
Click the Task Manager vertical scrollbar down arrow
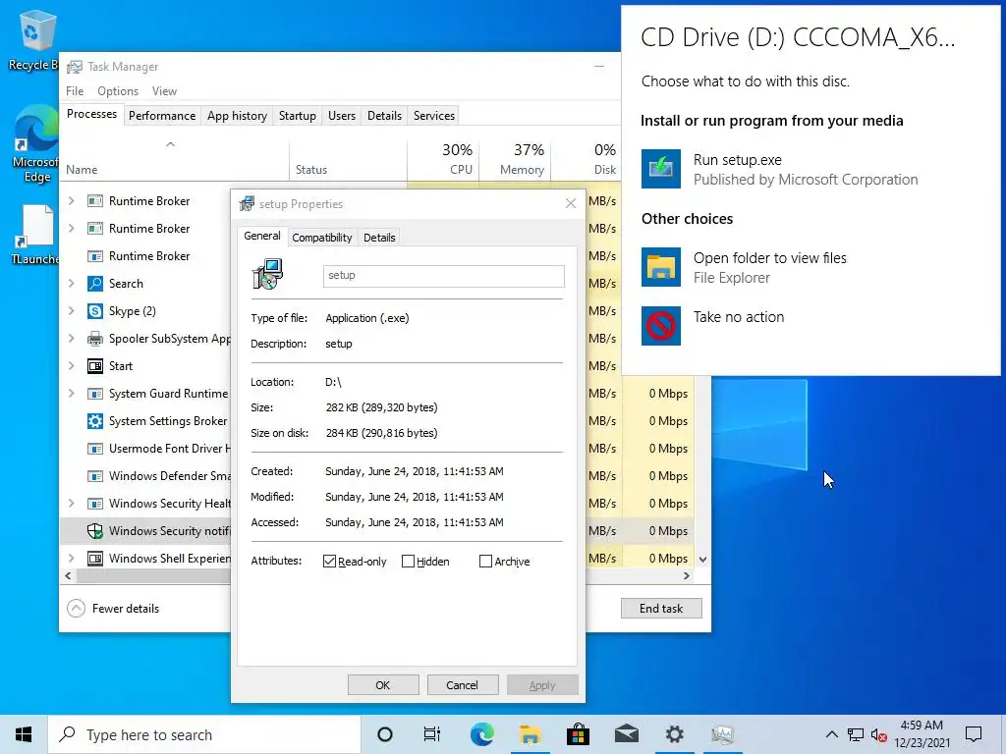pos(702,559)
